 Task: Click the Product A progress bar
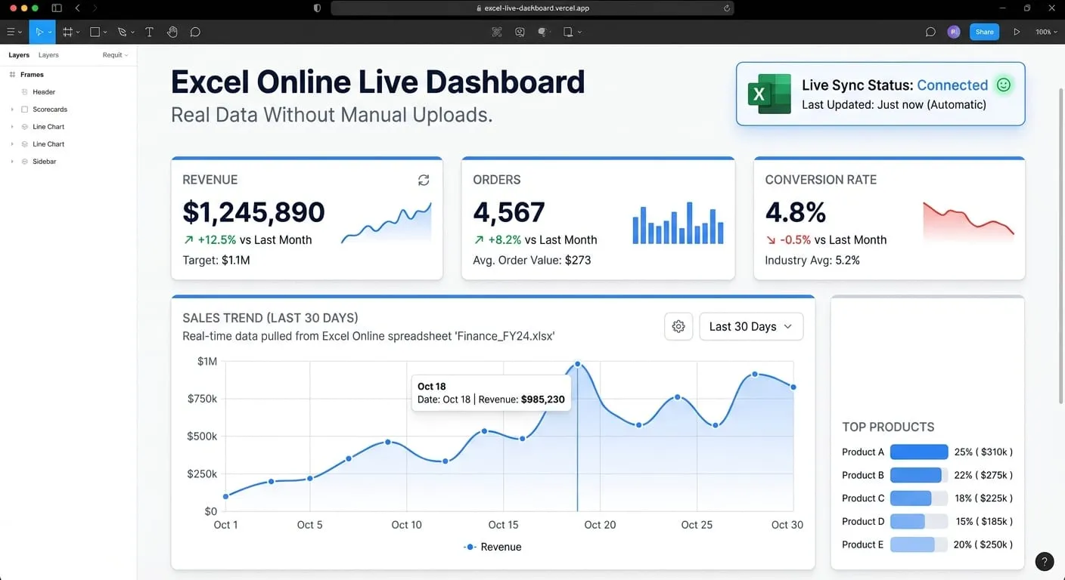(x=919, y=452)
